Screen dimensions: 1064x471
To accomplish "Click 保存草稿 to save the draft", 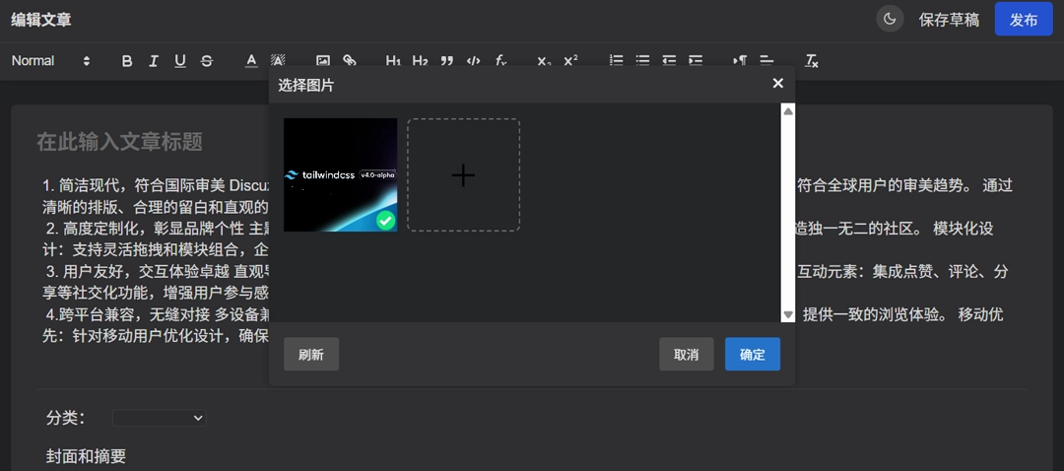I will (x=949, y=20).
